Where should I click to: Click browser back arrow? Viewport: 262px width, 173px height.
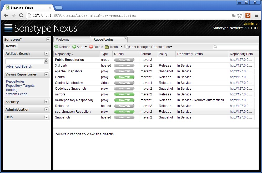pyautogui.click(x=6, y=15)
